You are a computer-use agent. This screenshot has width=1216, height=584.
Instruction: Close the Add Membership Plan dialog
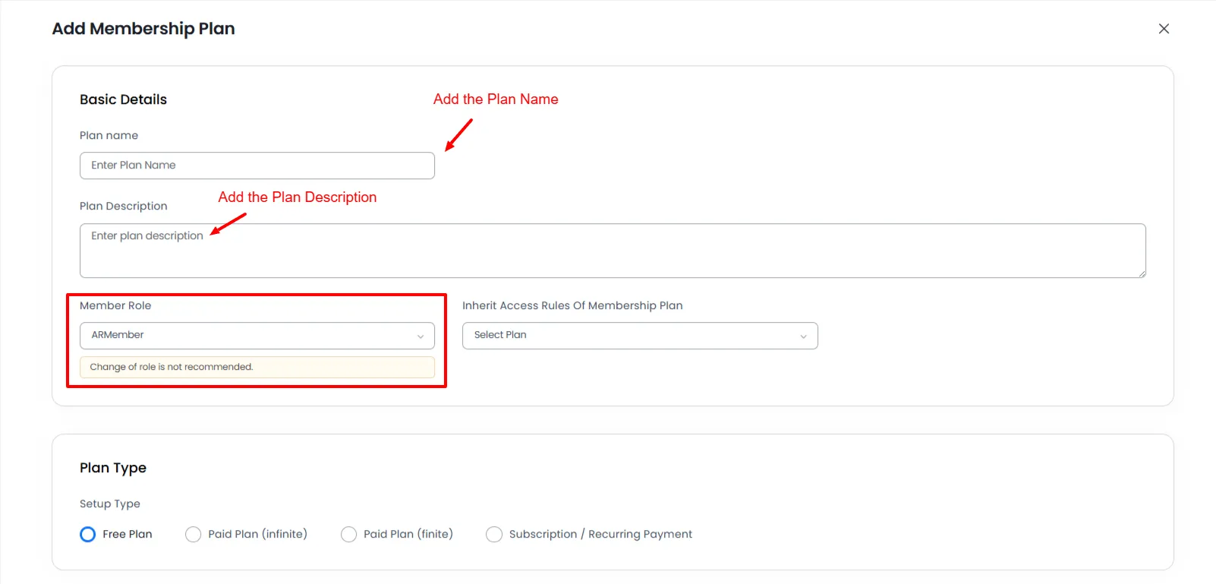[1163, 29]
